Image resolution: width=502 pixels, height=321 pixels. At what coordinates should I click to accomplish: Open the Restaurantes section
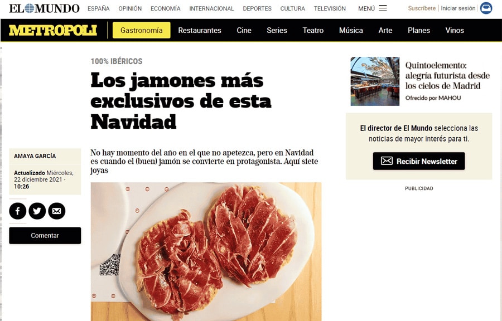coord(200,31)
